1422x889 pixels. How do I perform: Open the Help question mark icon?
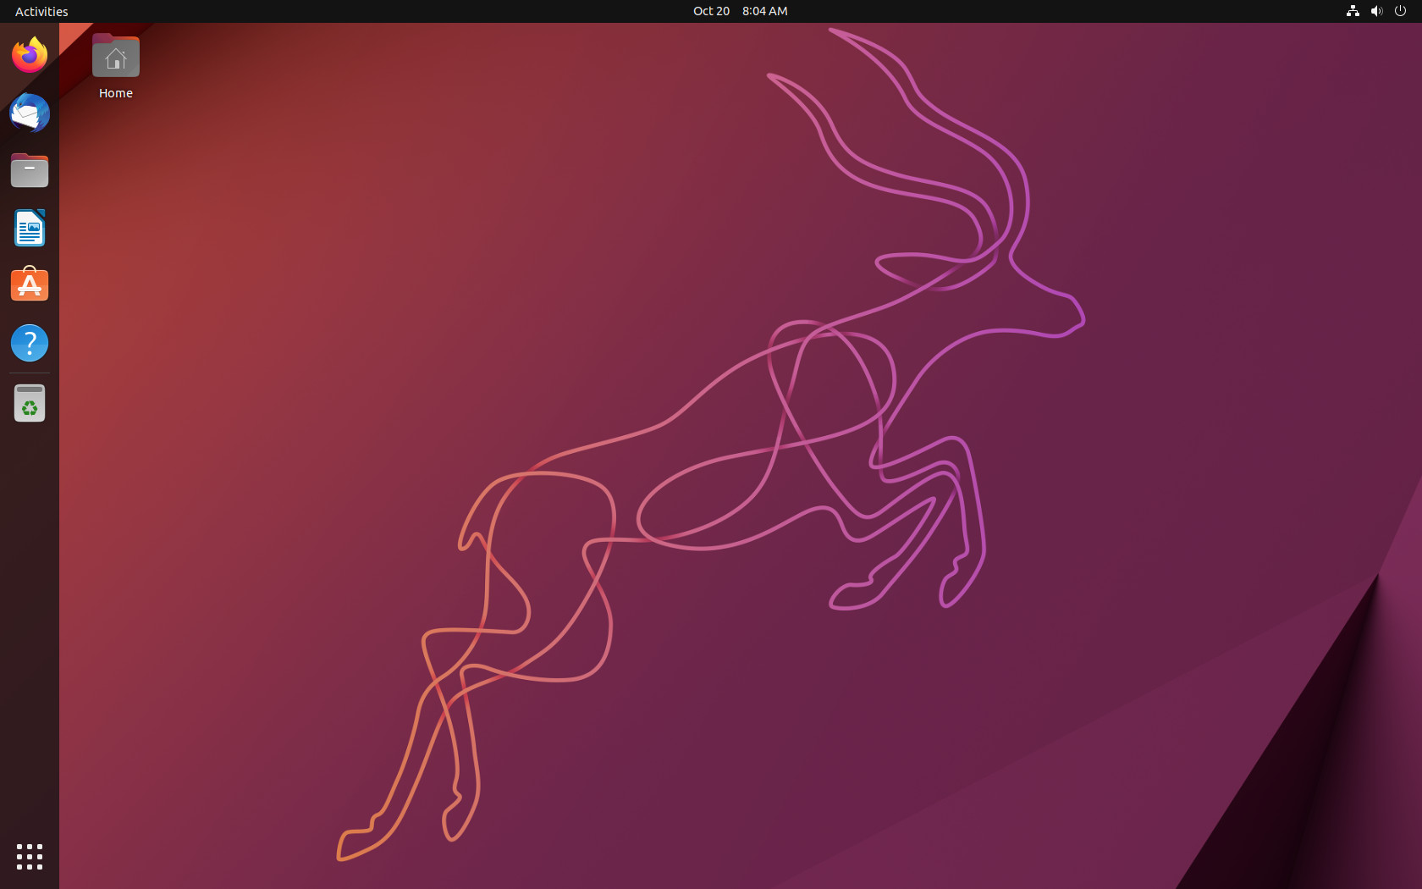pyautogui.click(x=30, y=343)
